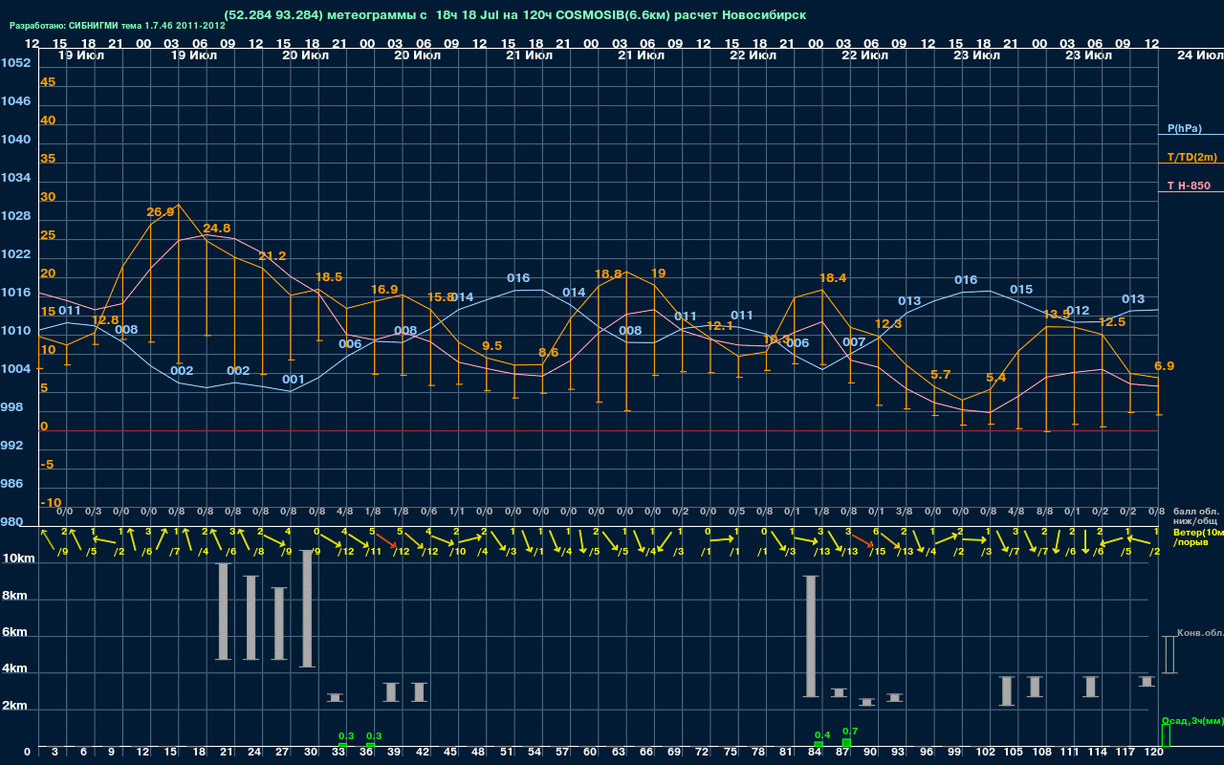The height and width of the screenshot is (765, 1224).
Task: Click the COSMOSIB meteogram title text
Action: [514, 15]
